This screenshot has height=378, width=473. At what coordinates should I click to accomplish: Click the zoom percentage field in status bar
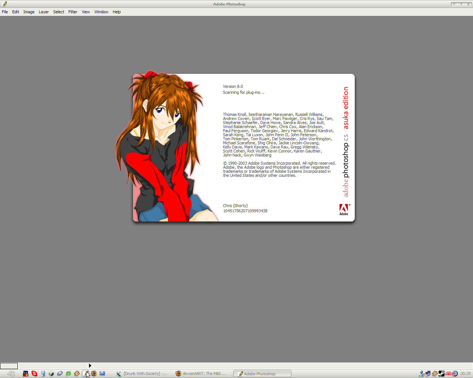coord(9,366)
